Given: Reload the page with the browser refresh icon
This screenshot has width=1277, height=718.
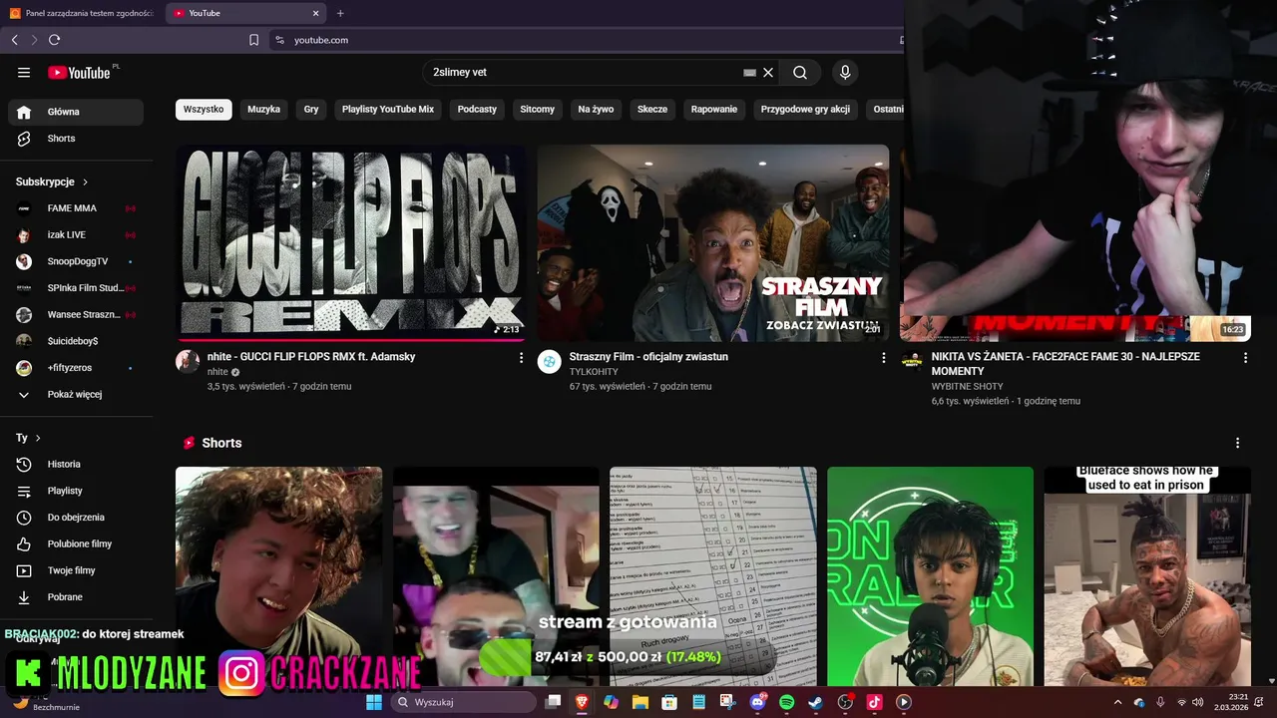Looking at the screenshot, I should click(55, 40).
